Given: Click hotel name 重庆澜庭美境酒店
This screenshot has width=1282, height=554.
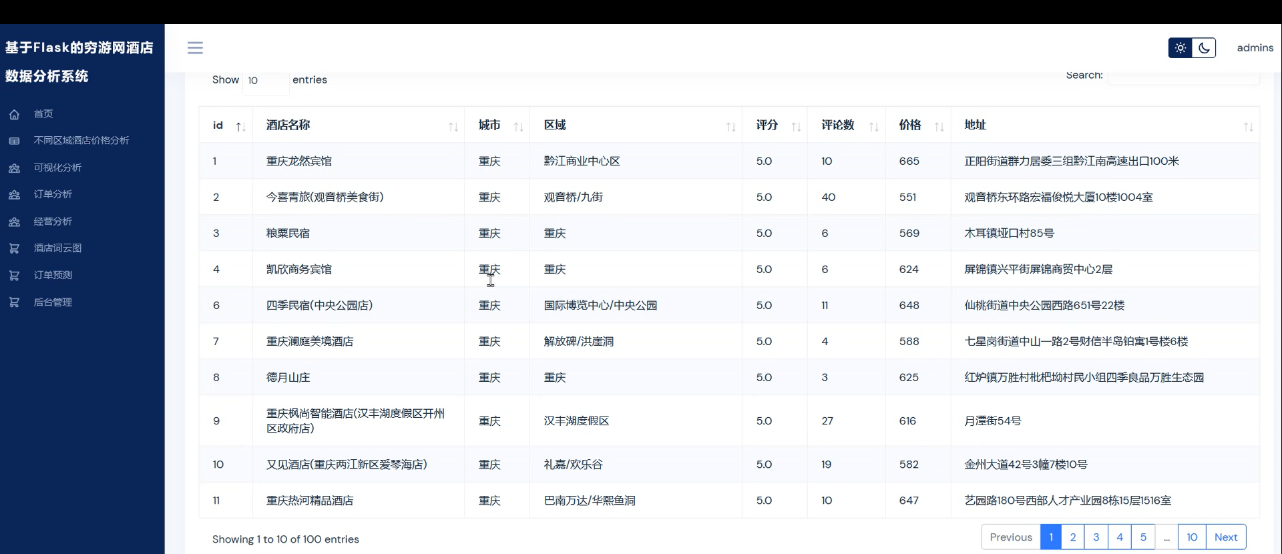Looking at the screenshot, I should click(310, 341).
